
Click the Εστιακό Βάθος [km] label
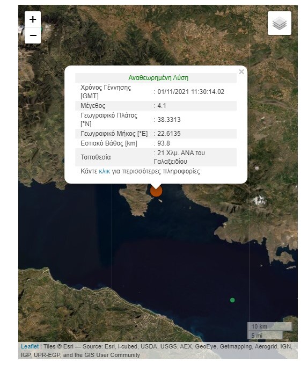tap(109, 143)
